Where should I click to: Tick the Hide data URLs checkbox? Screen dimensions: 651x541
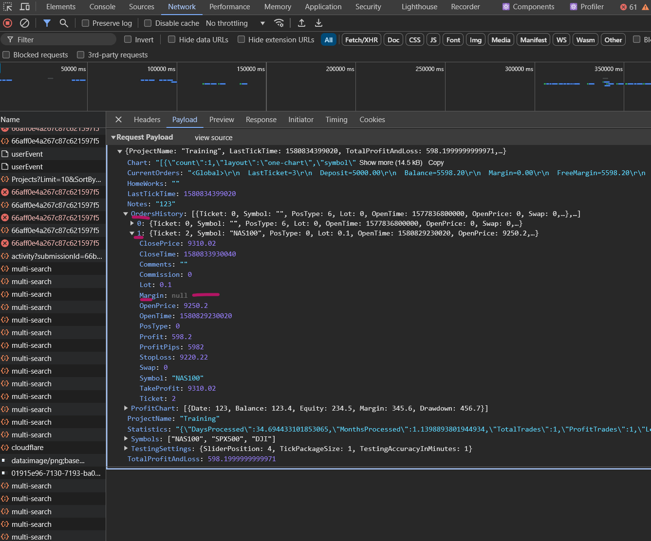tap(172, 39)
